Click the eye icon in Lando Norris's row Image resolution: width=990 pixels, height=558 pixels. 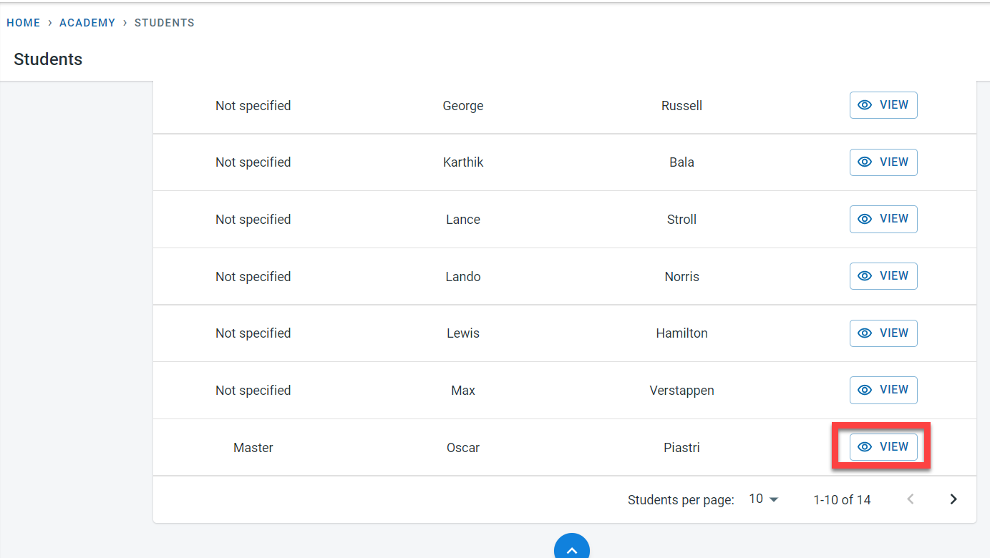tap(865, 276)
